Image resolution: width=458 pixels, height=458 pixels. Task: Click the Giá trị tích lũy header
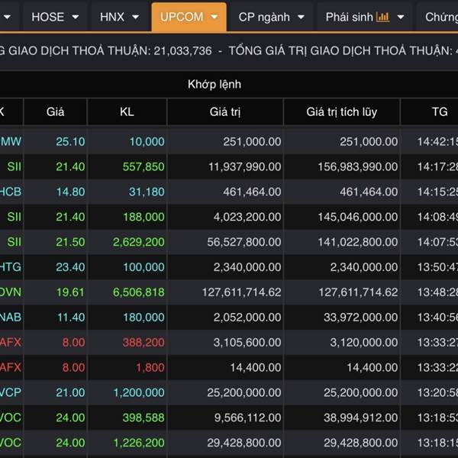pos(341,112)
